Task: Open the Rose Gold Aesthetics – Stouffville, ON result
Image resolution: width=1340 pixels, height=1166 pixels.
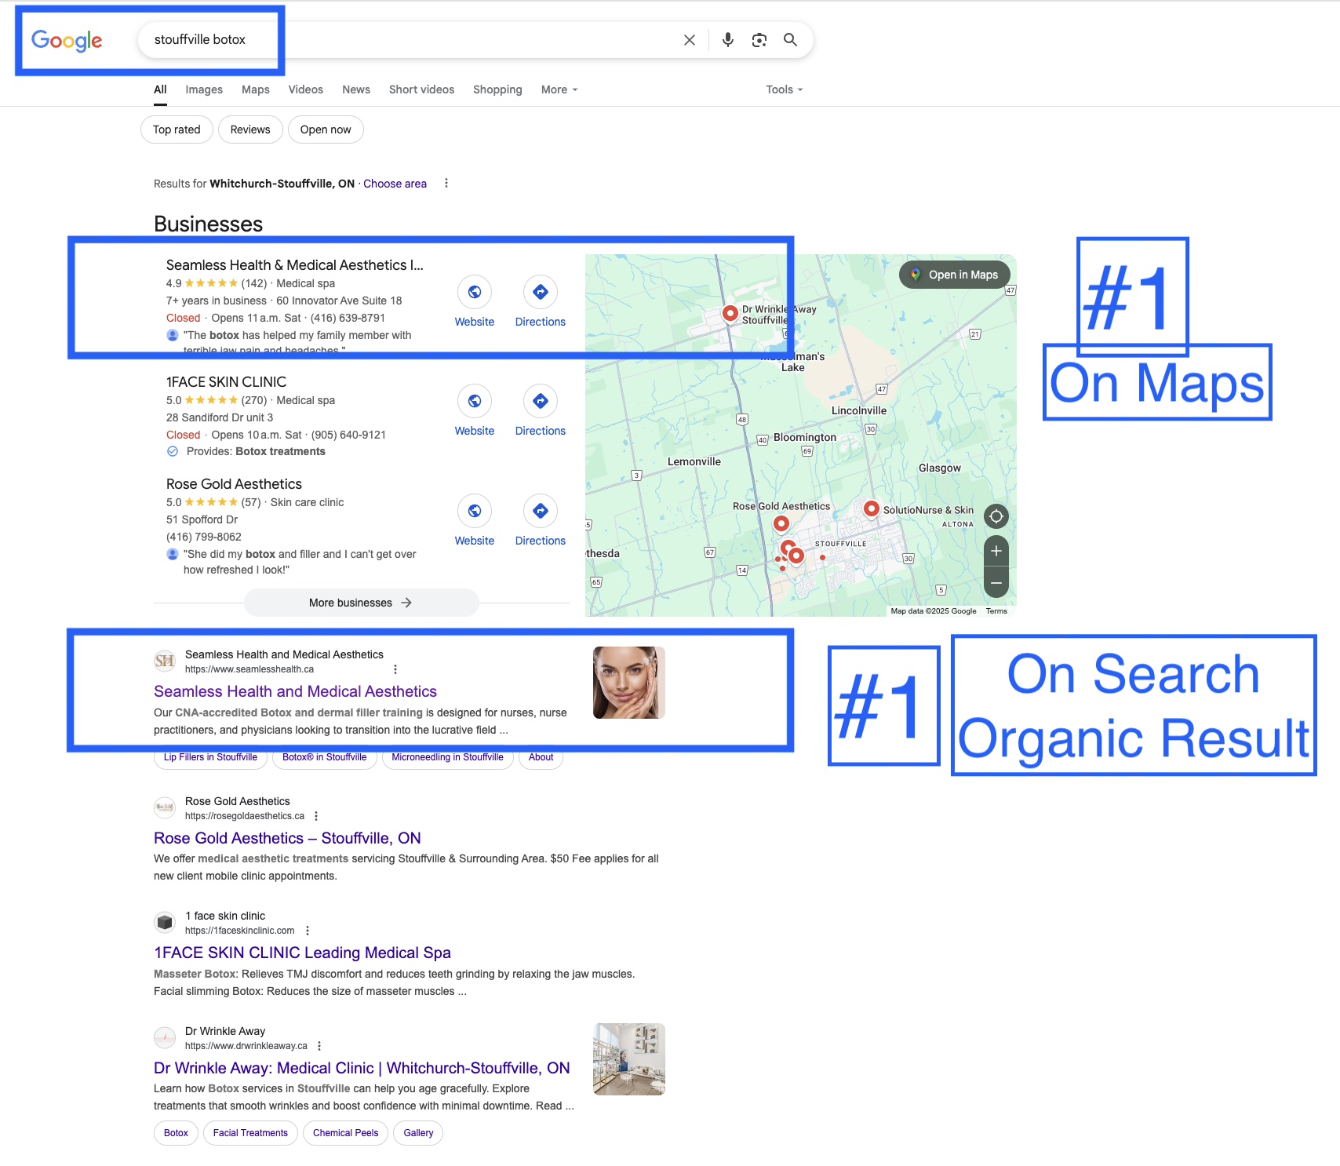Action: [287, 838]
